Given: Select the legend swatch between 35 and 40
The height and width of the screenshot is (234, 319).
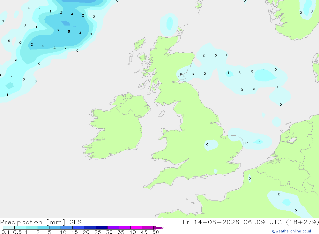Looking at the screenshot, I should (x=124, y=228).
